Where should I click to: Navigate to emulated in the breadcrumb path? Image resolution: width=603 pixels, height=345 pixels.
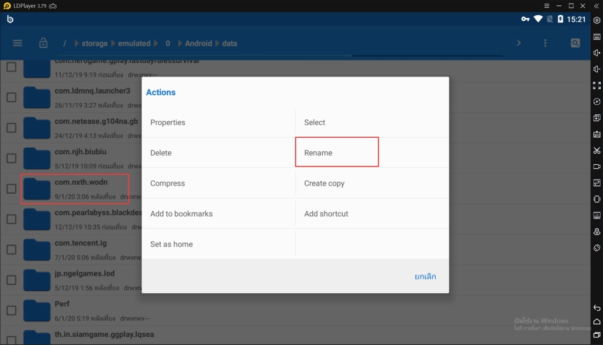134,44
